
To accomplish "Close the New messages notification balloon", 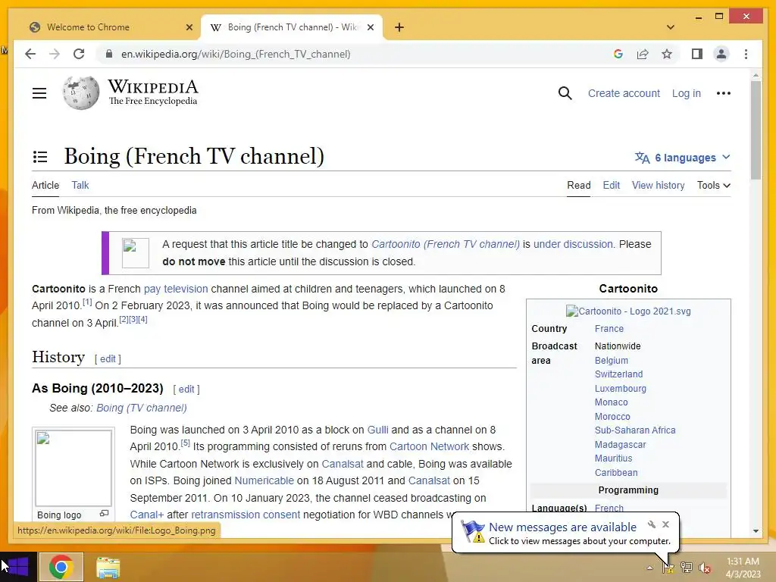I will (665, 524).
